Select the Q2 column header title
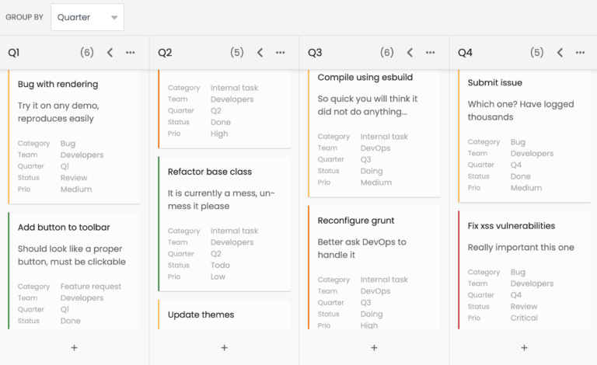Screen dimensions: 597x365 pyautogui.click(x=165, y=53)
